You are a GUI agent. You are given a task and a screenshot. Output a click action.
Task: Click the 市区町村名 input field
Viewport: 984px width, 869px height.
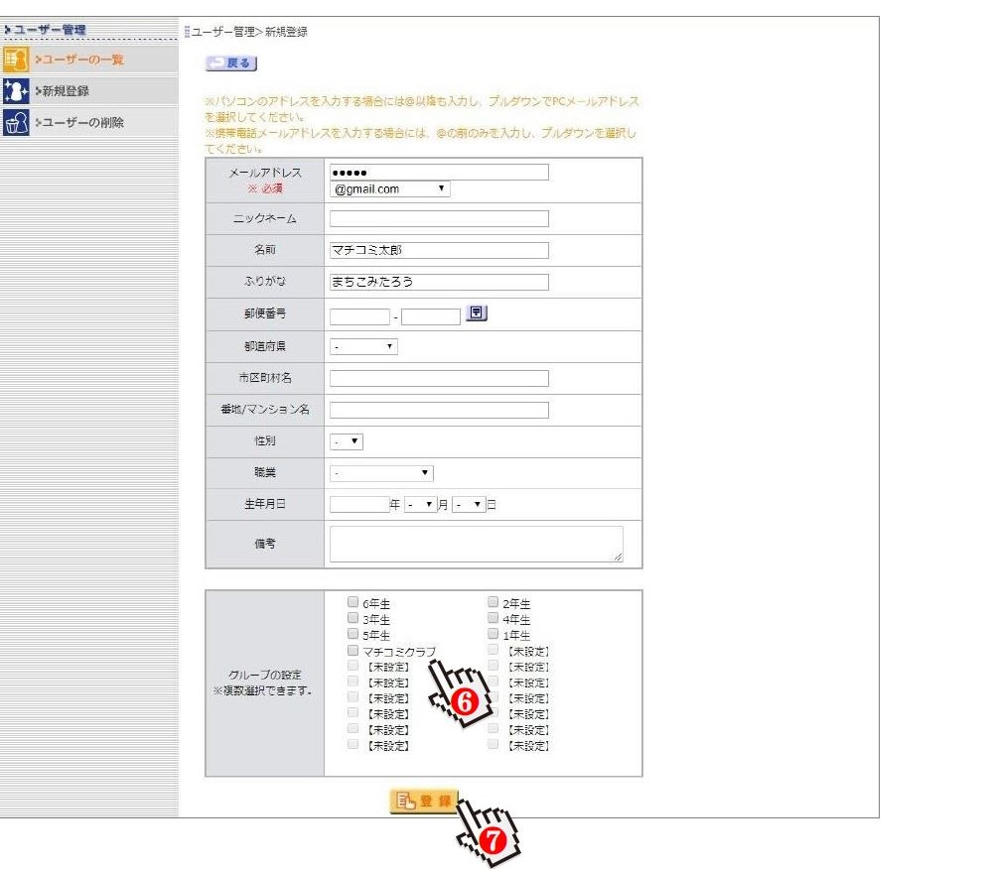439,378
